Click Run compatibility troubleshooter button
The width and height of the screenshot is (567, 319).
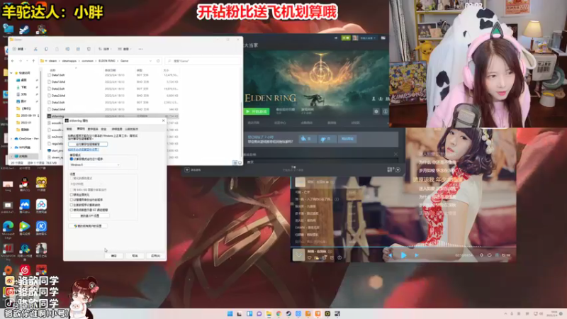click(x=88, y=145)
